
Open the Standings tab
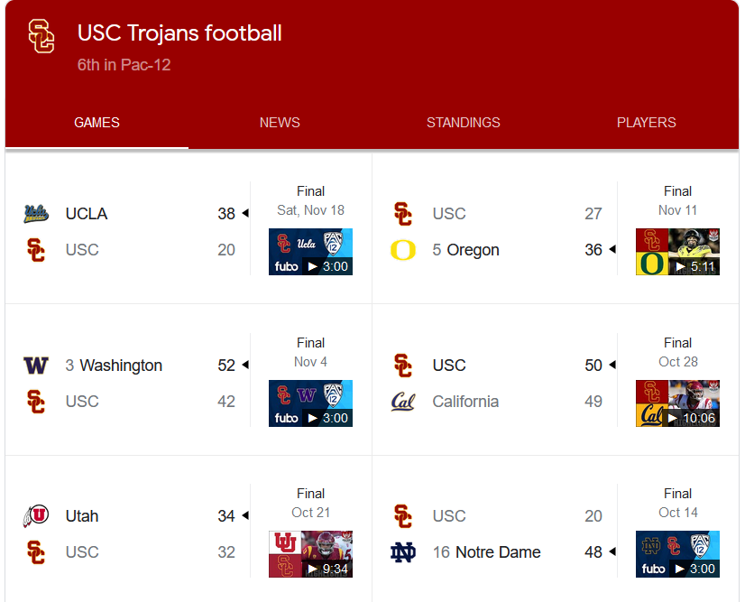[464, 123]
